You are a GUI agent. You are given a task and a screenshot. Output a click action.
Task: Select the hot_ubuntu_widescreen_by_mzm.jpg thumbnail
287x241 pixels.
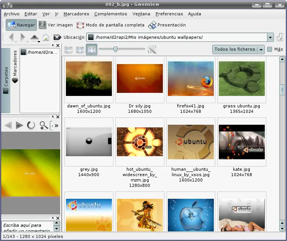[140, 142]
